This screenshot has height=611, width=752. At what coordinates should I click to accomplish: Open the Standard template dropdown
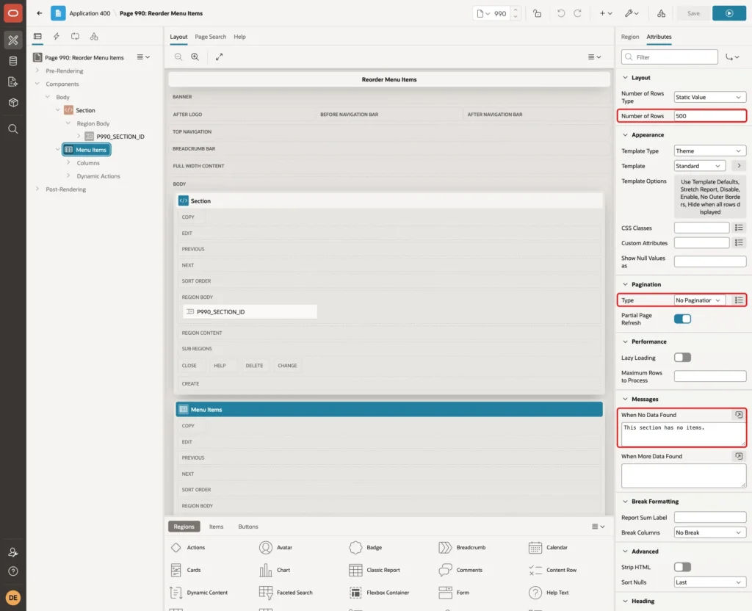(699, 166)
